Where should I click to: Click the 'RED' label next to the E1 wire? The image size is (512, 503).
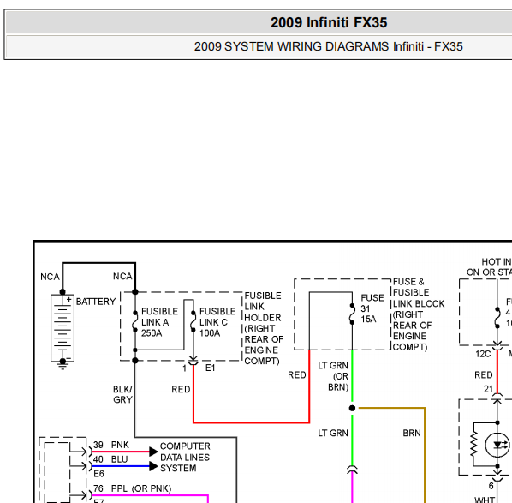pos(181,389)
